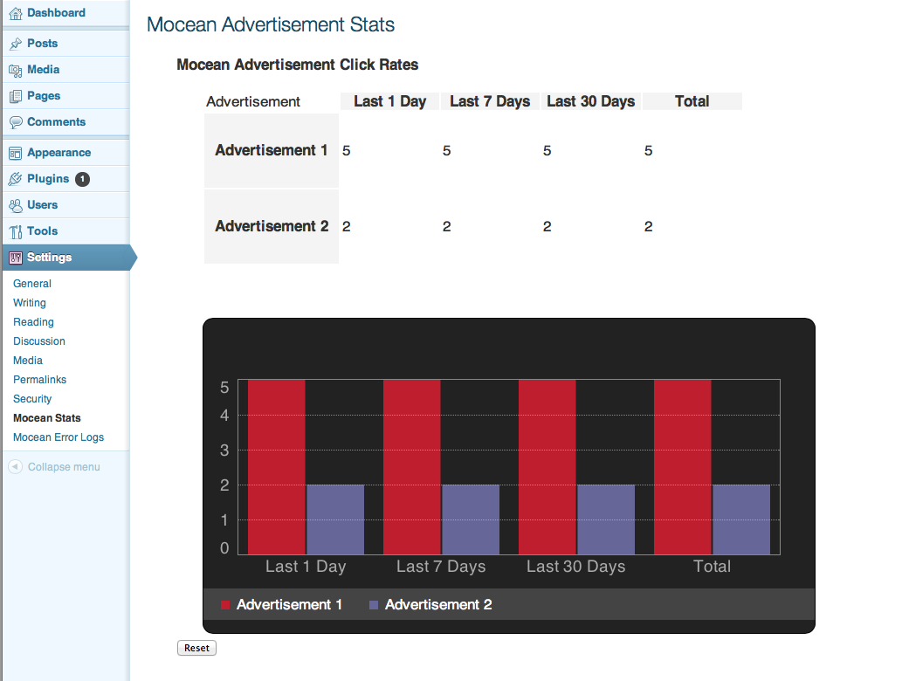Click Advertisement 1 Last 1 Day value
The height and width of the screenshot is (681, 902).
pos(347,151)
